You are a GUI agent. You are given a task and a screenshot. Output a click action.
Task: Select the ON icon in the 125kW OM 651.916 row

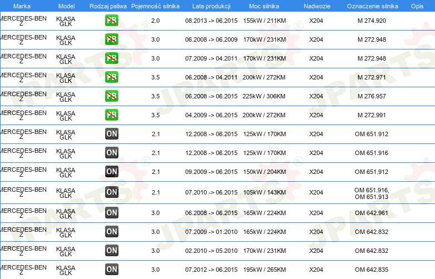[x=111, y=152]
